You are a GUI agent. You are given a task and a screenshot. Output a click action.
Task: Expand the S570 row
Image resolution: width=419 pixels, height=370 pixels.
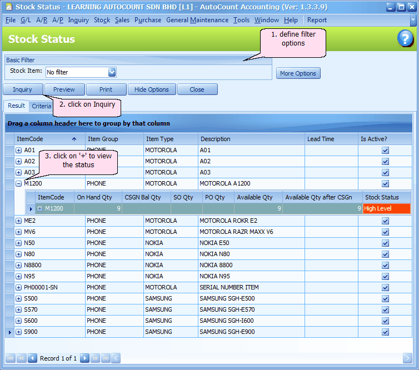click(18, 309)
